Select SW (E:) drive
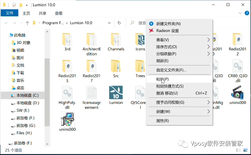This screenshot has height=155, width=251. (20, 110)
